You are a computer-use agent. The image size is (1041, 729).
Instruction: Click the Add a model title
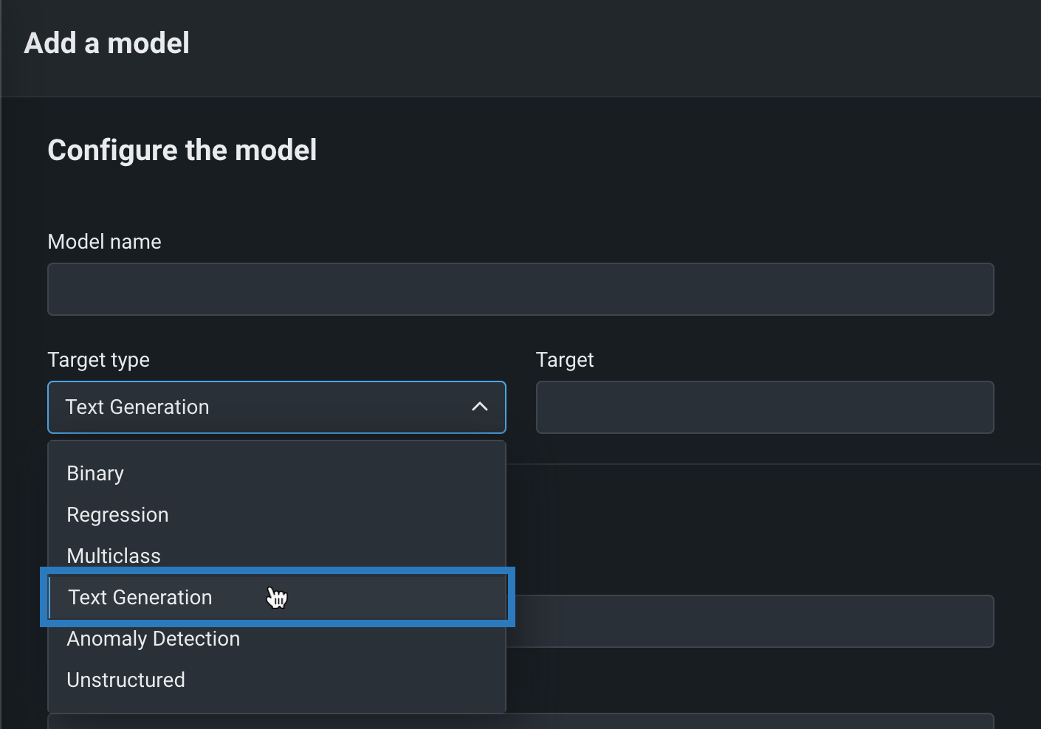(107, 44)
